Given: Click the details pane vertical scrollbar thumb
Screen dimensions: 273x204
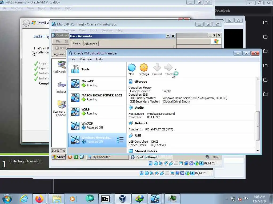Looking at the screenshot, I should (258, 126).
